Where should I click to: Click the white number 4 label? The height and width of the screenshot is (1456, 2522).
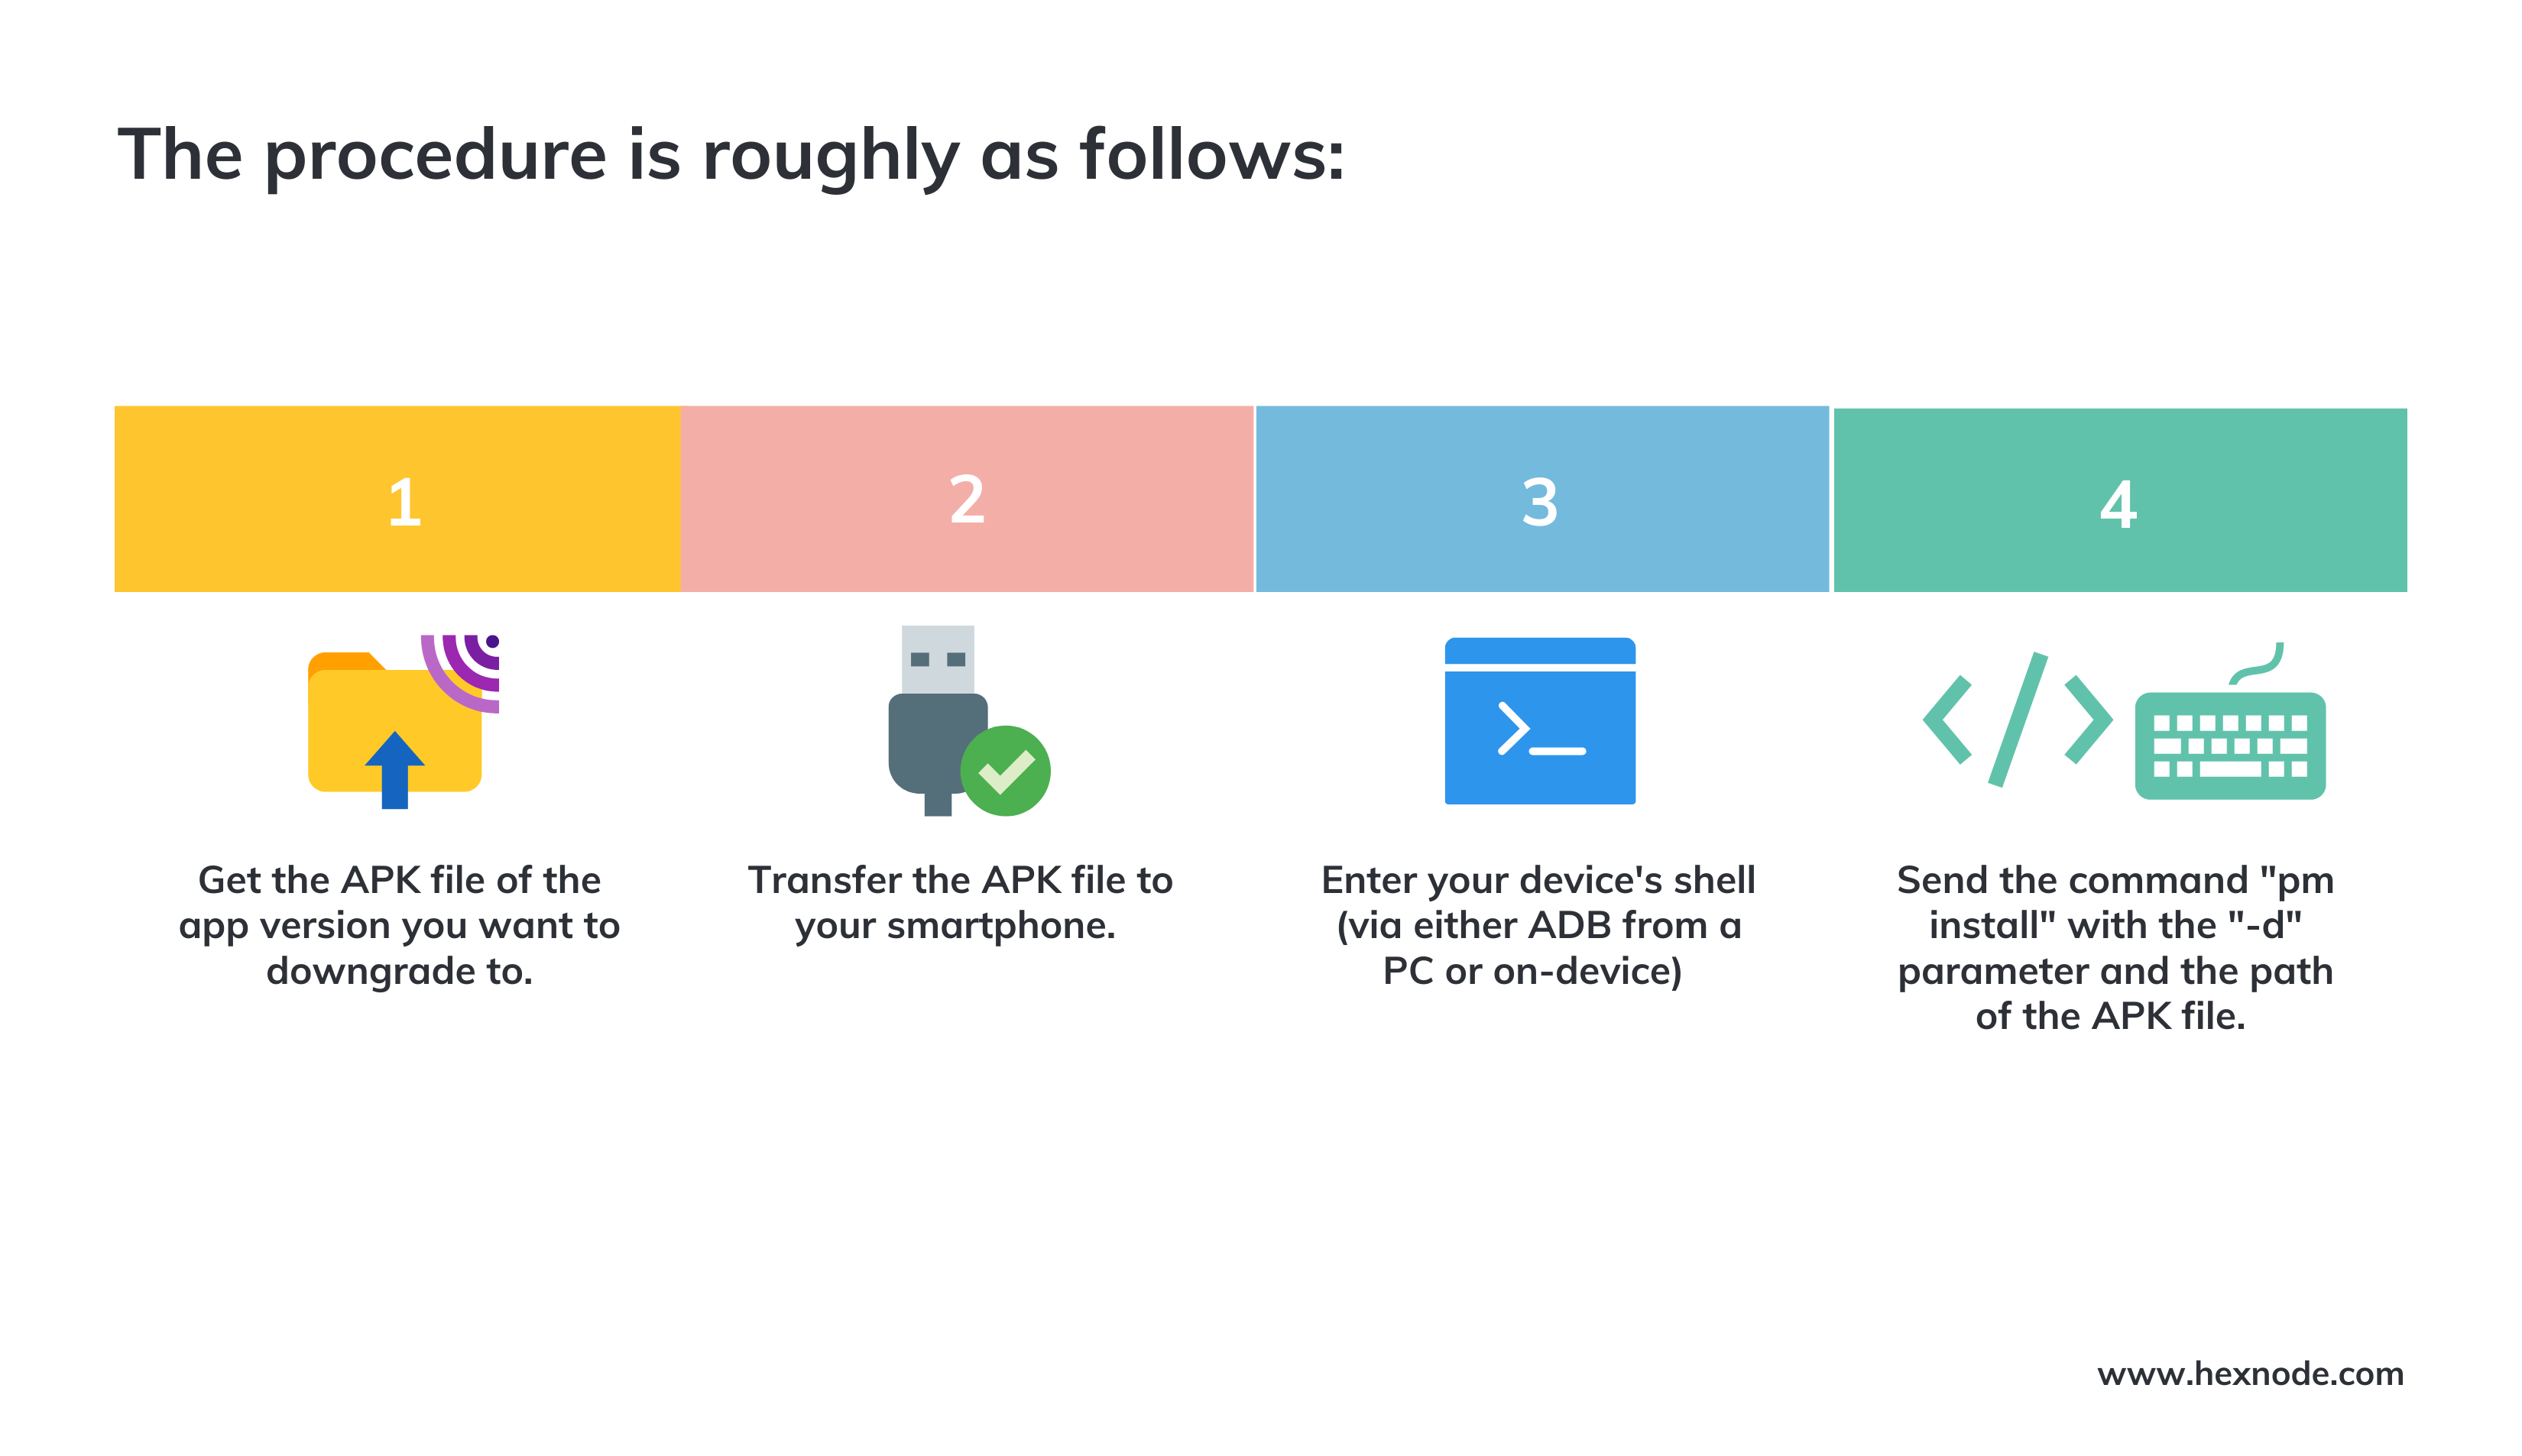pyautogui.click(x=2118, y=504)
